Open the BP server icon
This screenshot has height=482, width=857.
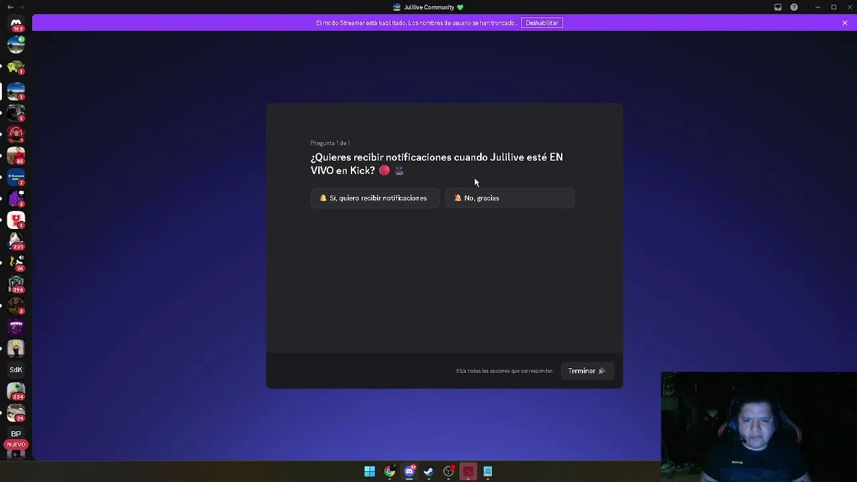pos(16,434)
